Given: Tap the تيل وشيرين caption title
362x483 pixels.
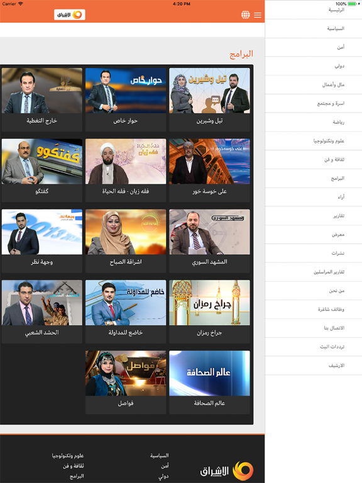Looking at the screenshot, I should [209, 121].
